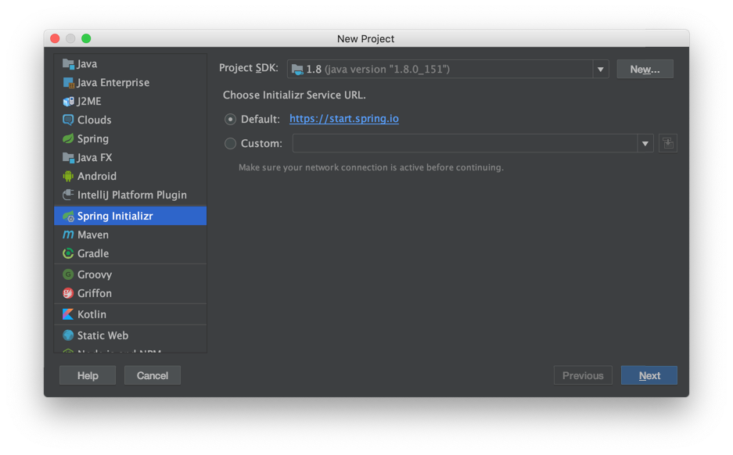Click the browse icon beside the Custom URL field
This screenshot has height=455, width=733.
667,143
